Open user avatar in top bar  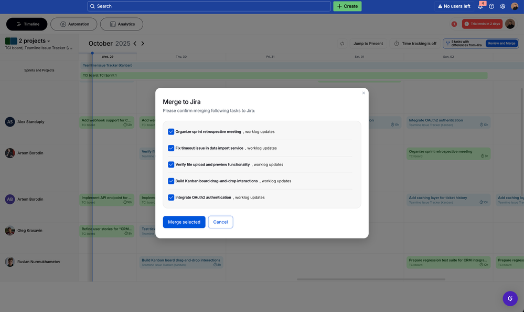coord(515,6)
